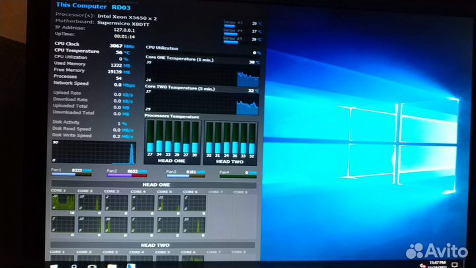Click the Download Rate label
This screenshot has width=476, height=268.
[70, 99]
